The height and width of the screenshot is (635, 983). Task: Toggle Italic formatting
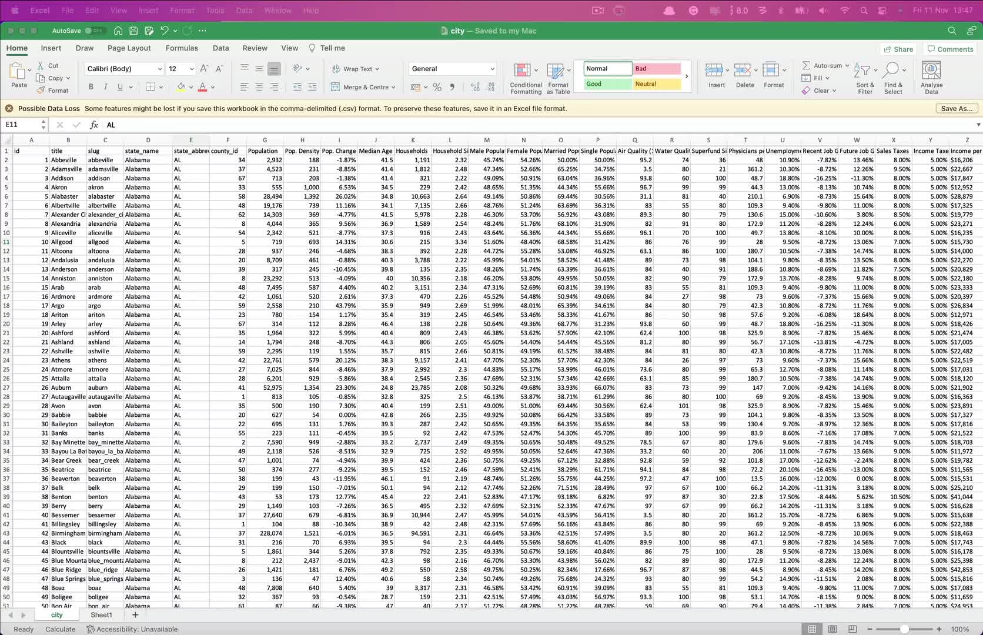(x=105, y=87)
